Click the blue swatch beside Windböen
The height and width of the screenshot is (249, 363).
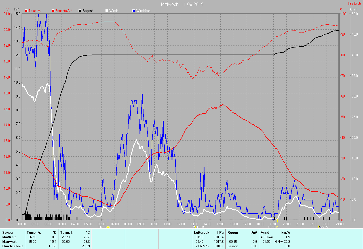click(x=134, y=11)
